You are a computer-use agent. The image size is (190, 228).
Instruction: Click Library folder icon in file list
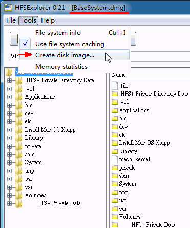(115, 151)
